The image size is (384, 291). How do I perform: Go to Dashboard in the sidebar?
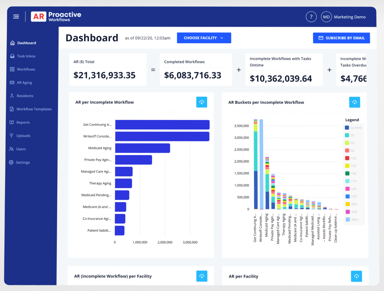[27, 43]
